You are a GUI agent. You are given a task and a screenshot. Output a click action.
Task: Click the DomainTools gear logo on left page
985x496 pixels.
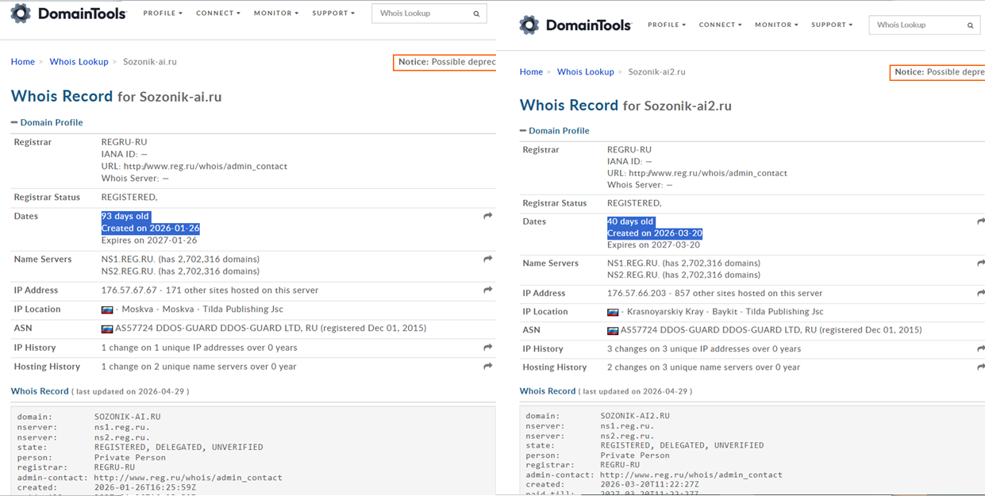click(21, 13)
